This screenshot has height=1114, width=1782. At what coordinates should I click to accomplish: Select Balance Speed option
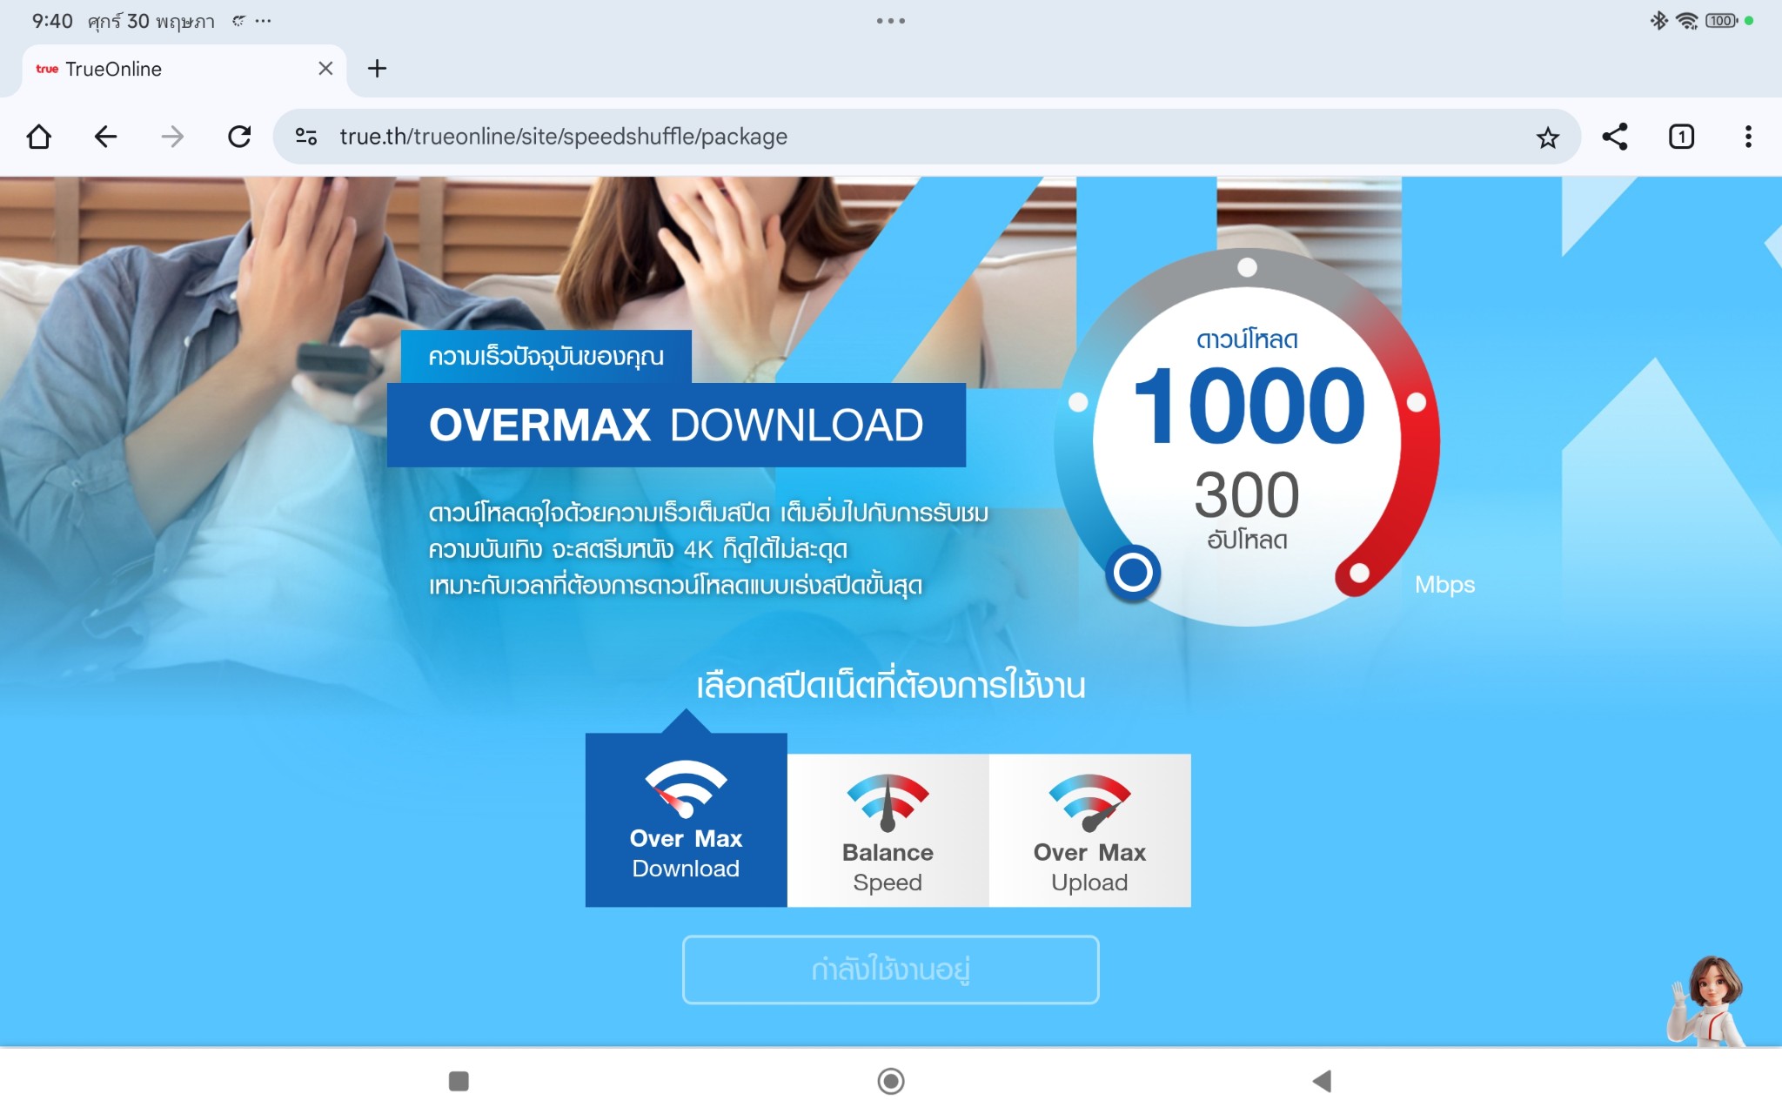tap(888, 830)
